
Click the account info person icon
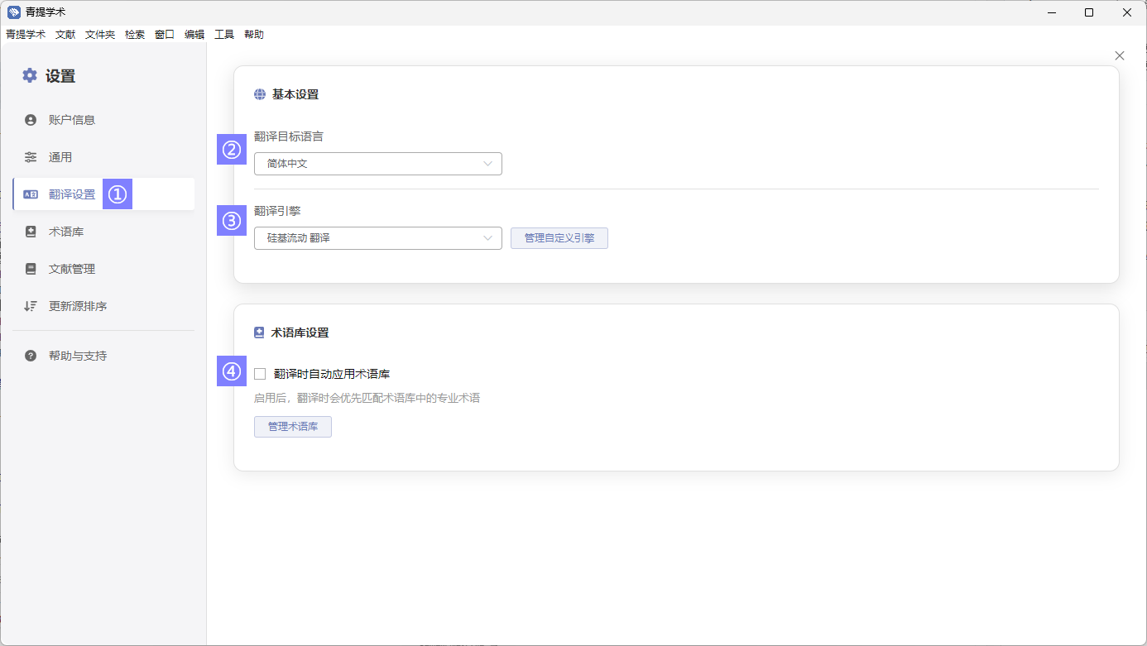pos(31,120)
